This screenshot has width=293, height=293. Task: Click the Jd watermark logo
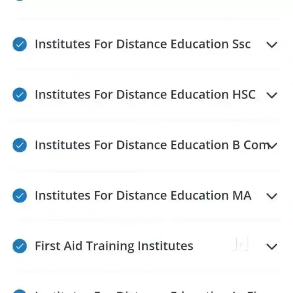[x=240, y=245]
